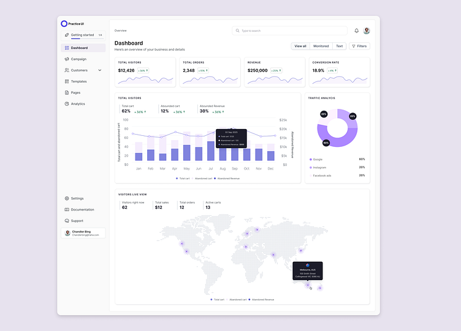Screen dimensions: 461x331
Task: Open Analytics via its chart icon
Action: (x=66, y=104)
